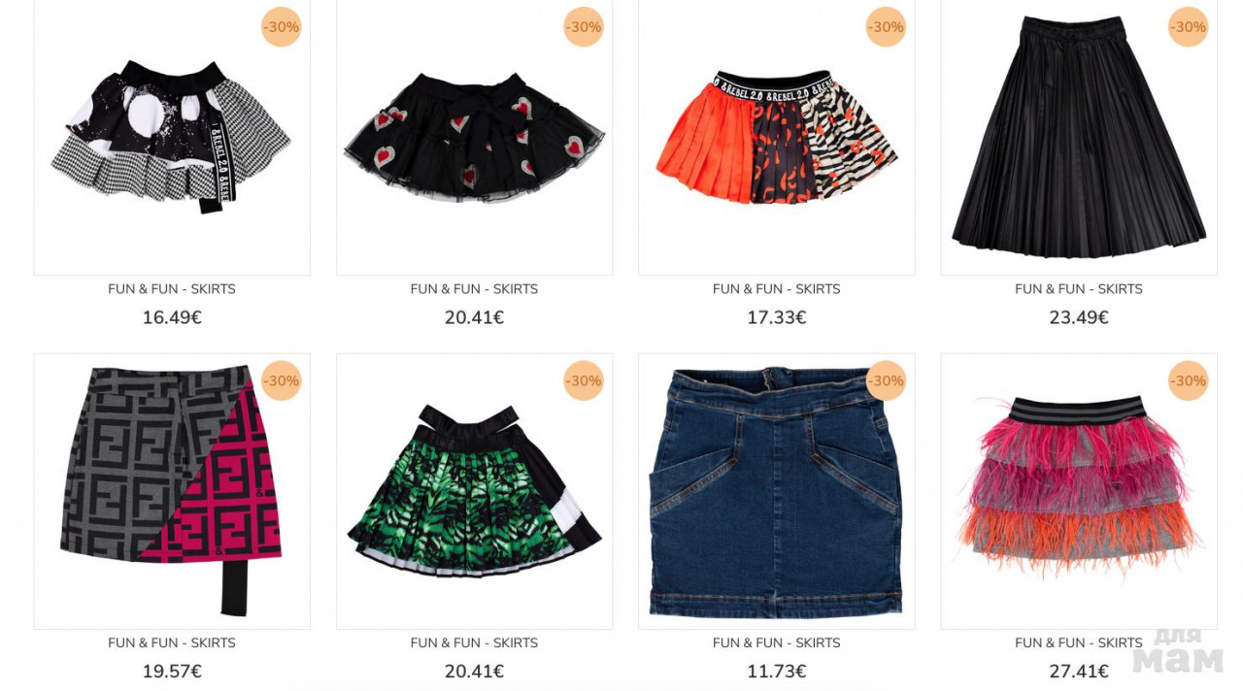
Task: Click the FUN & FUN - SKIRTS link priced 23.49€
Action: (1079, 289)
